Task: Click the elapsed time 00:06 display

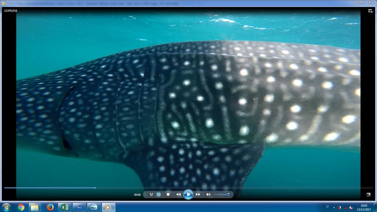Action: 137,195
